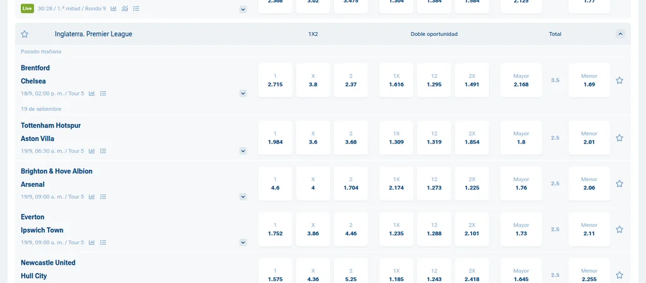Open list icon for Brentford vs Chelsea
The image size is (646, 283).
[103, 94]
